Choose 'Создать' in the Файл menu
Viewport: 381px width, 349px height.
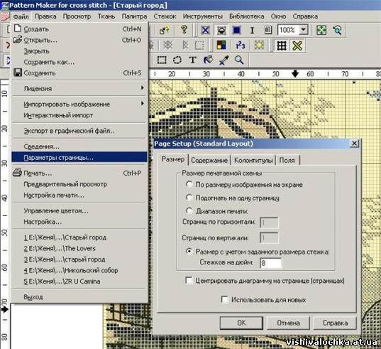(79, 29)
